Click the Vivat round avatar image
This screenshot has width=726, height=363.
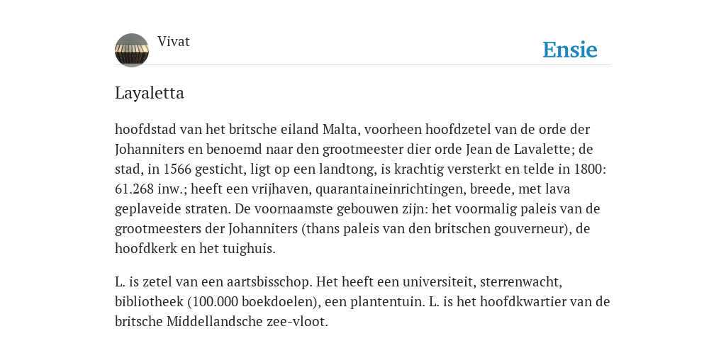[x=132, y=50]
